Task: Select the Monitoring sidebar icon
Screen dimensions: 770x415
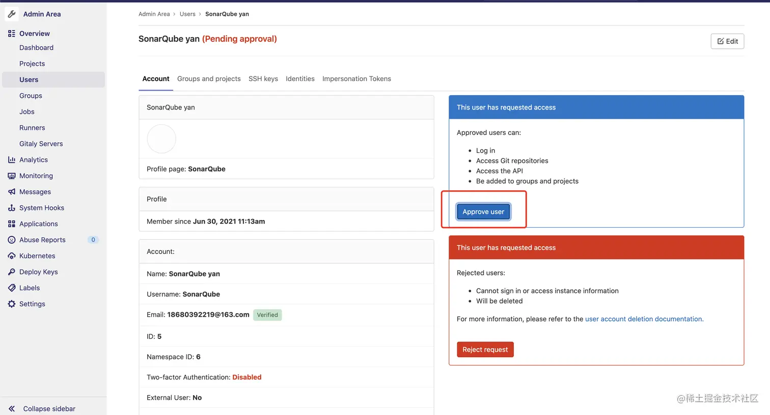Action: pos(12,176)
